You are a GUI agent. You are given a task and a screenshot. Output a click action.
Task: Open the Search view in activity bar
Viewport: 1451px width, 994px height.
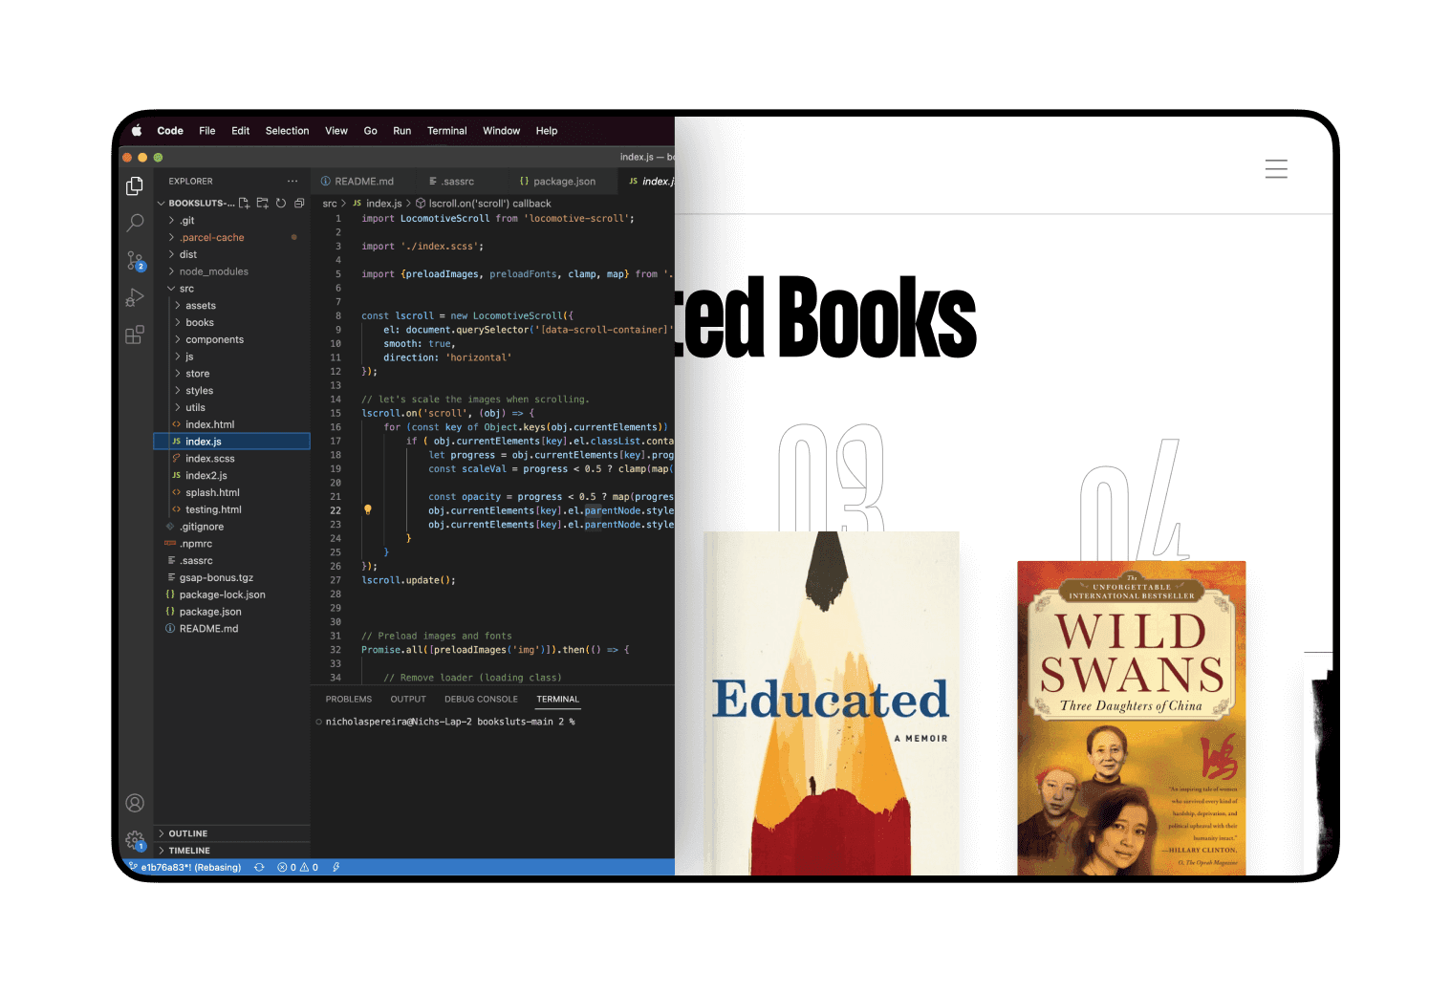point(135,223)
